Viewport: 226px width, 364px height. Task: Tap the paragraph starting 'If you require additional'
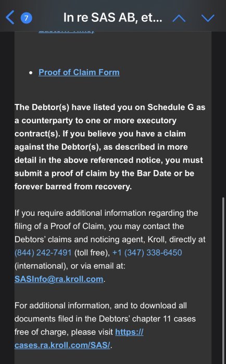click(x=110, y=246)
